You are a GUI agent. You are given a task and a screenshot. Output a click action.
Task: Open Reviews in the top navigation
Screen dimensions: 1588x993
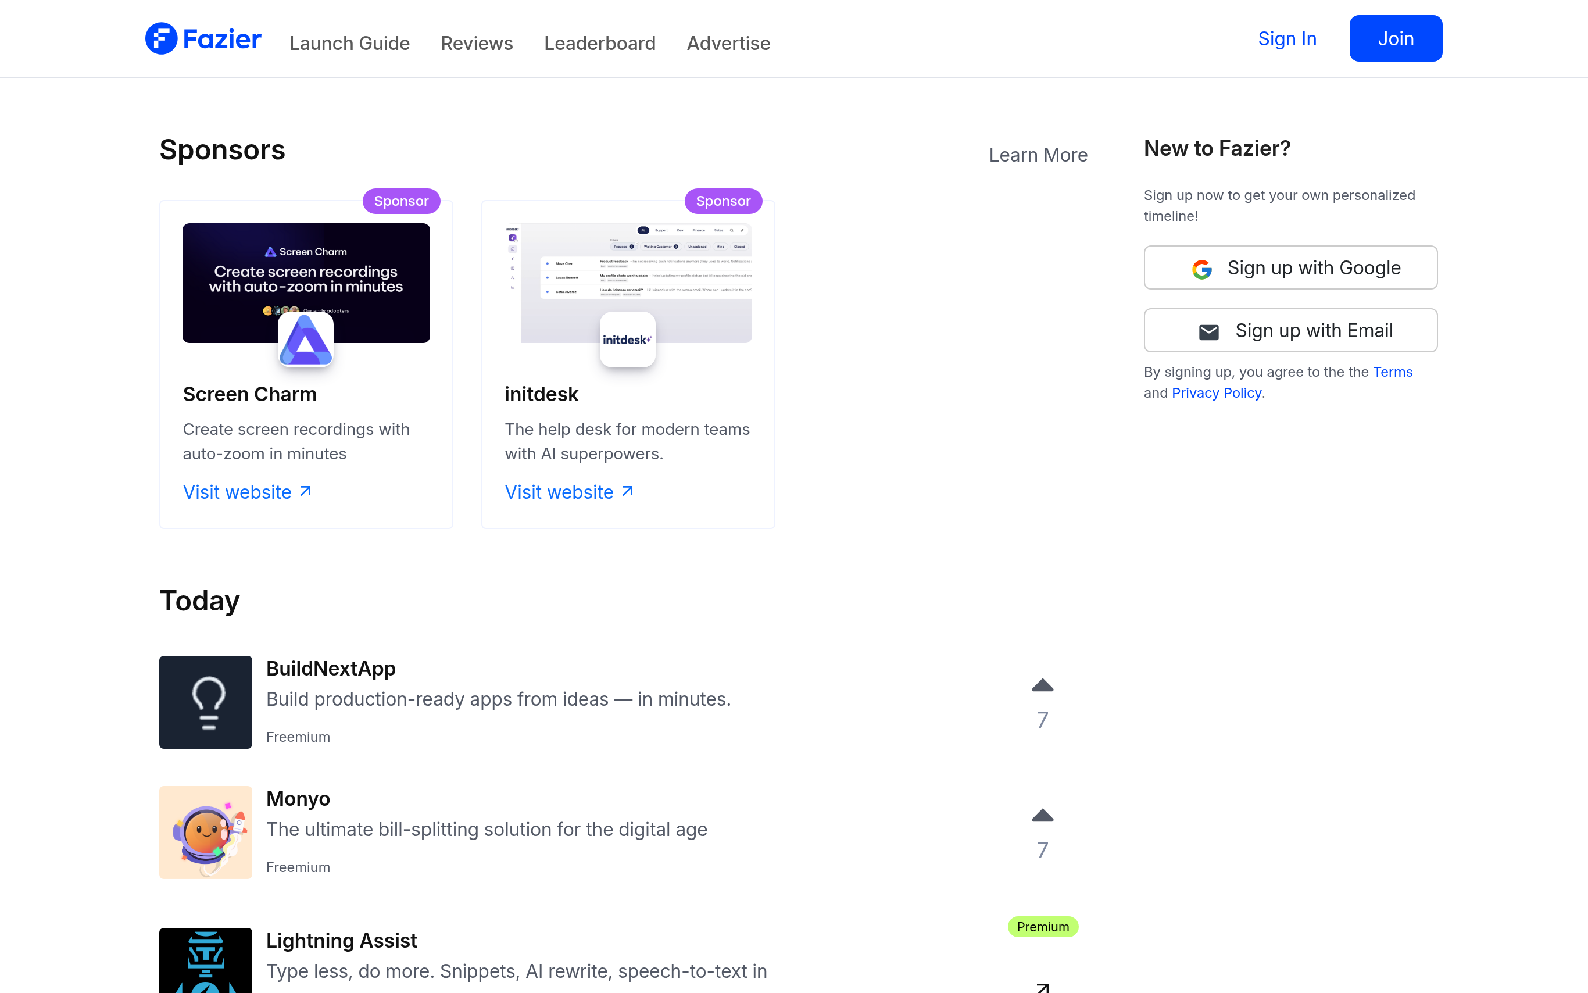pos(477,44)
